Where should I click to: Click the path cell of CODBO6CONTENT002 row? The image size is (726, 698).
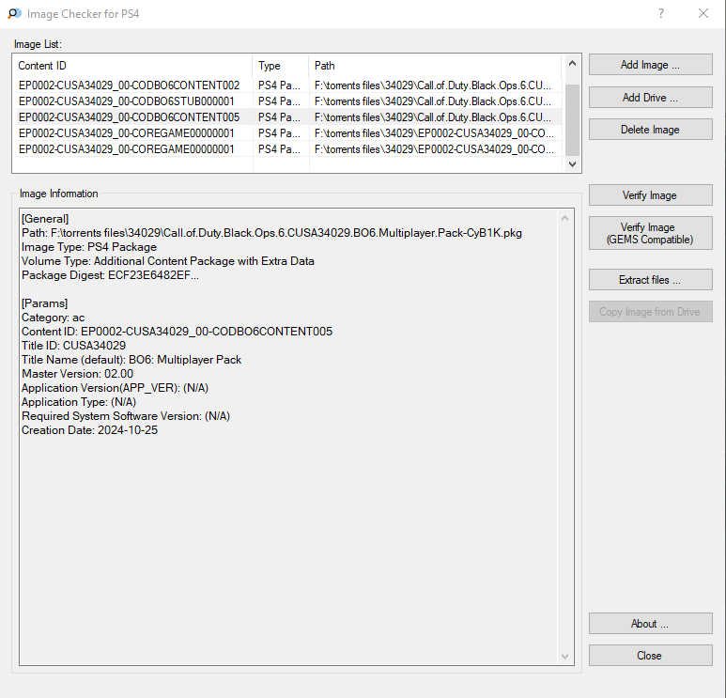[x=433, y=85]
